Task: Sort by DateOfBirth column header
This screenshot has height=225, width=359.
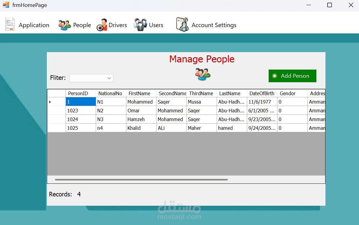Action: pos(262,93)
